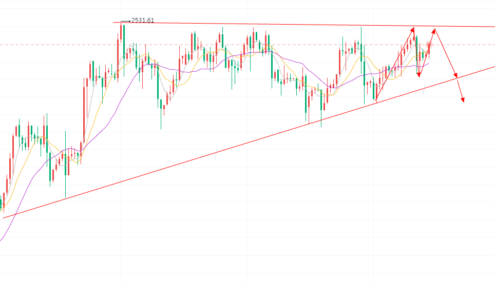The height and width of the screenshot is (284, 495).
Task: Click the red arrowhead where projection meets the support line
Action: 455,76
